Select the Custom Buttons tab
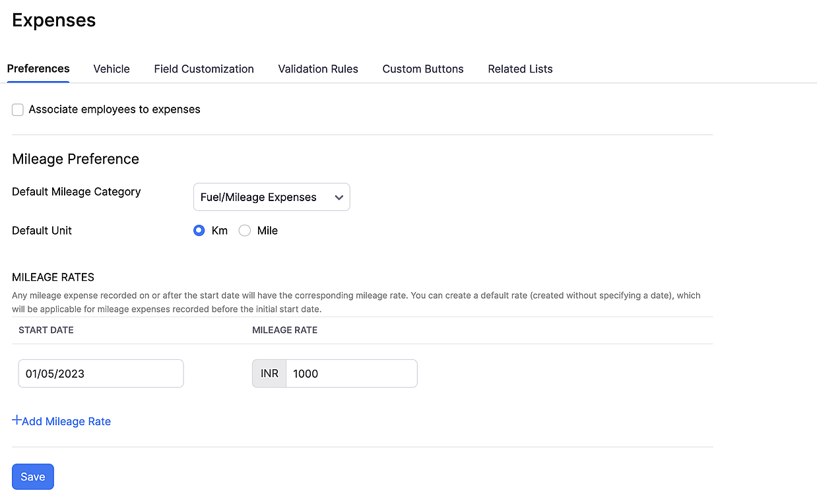 [x=423, y=69]
